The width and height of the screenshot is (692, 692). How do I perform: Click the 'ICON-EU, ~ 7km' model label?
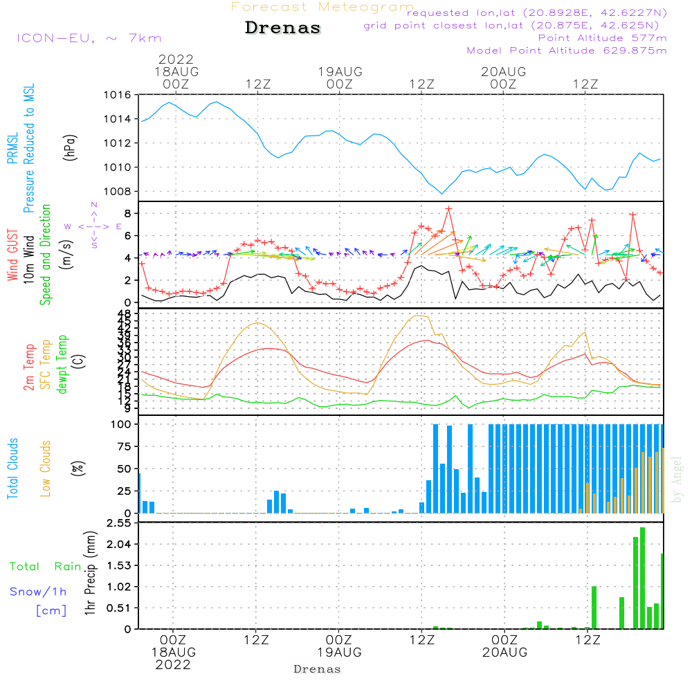click(89, 38)
